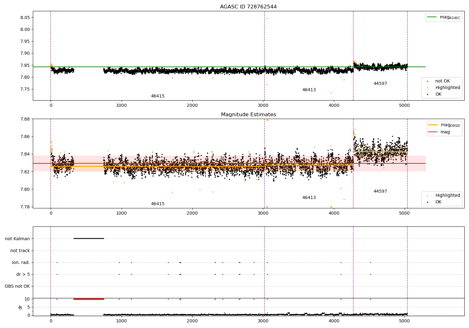Click the 'not Kalman' row label
This screenshot has height=328, width=469.
point(18,239)
